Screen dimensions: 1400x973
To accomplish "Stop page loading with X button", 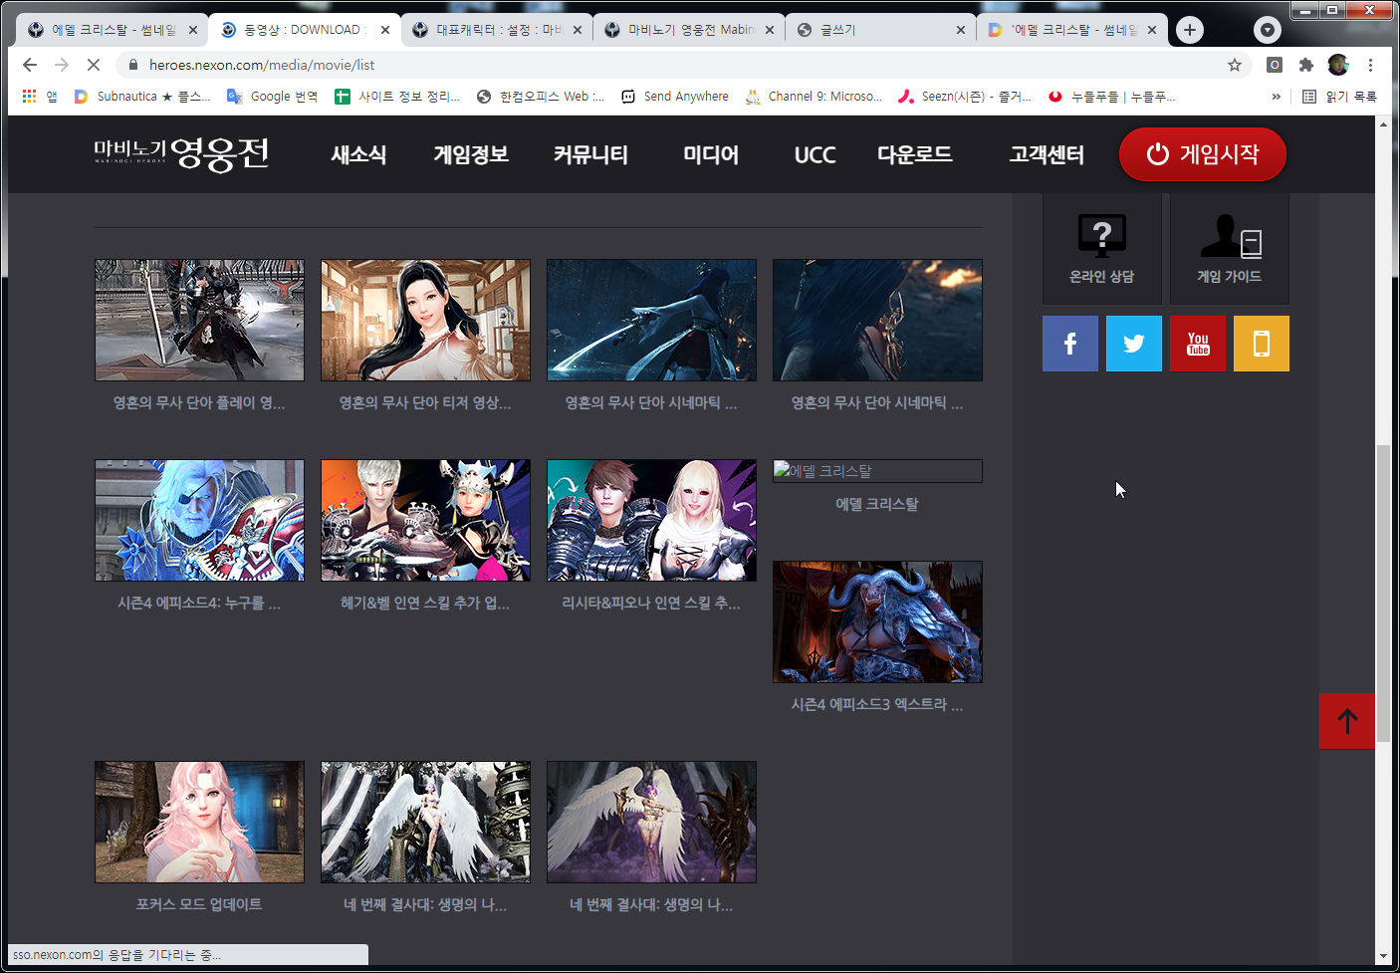I will (x=94, y=65).
